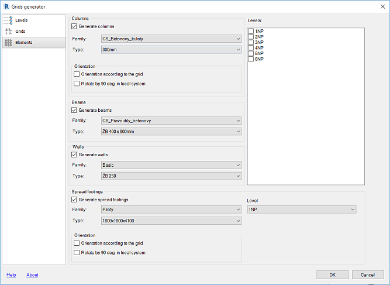Click the Elements grid icon
The width and height of the screenshot is (390, 285).
point(8,43)
